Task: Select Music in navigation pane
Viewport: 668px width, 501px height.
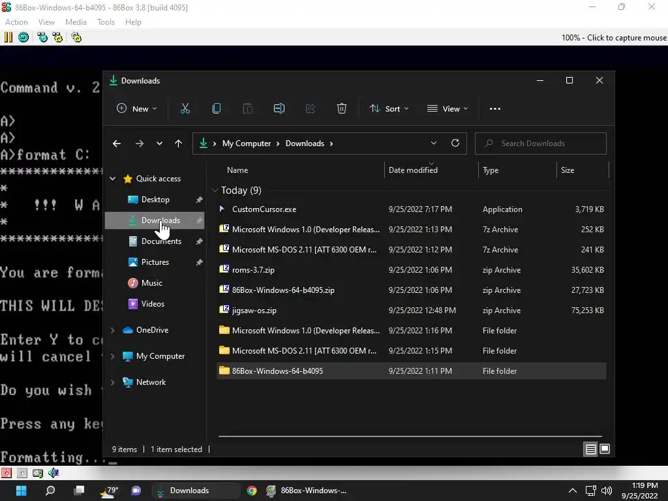Action: [x=155, y=283]
